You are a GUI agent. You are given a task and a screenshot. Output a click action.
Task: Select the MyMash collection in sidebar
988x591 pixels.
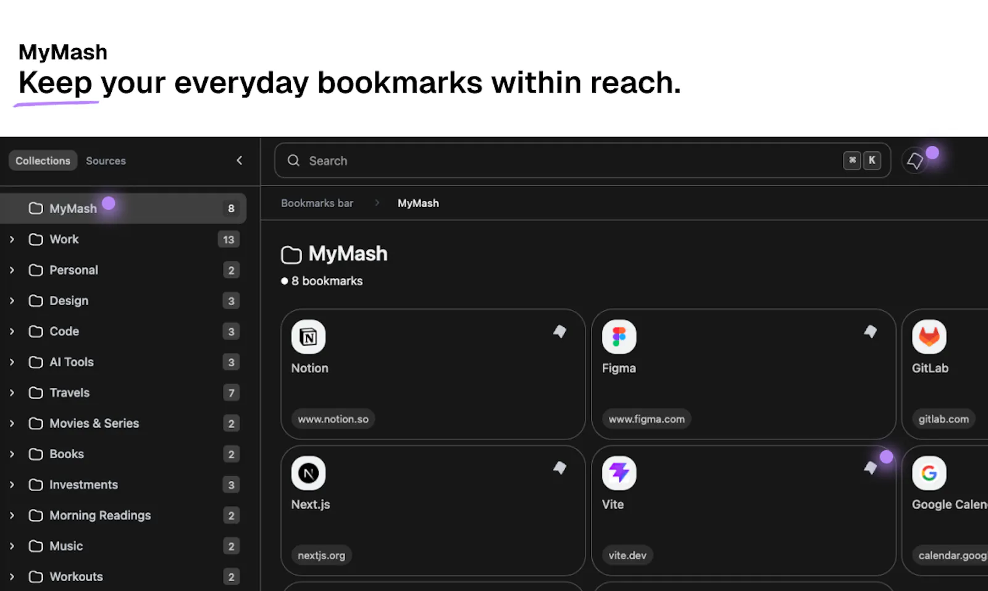tap(124, 209)
